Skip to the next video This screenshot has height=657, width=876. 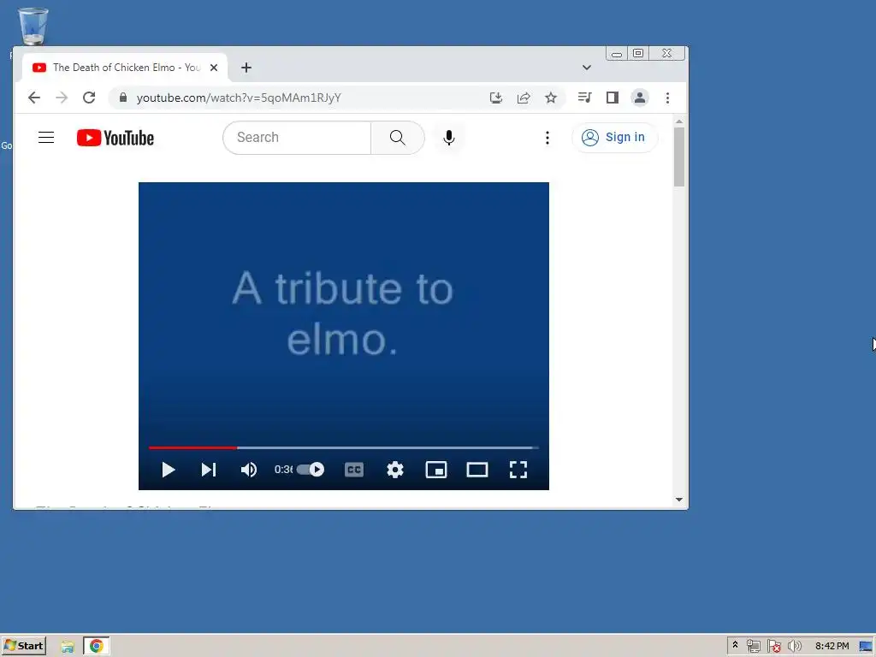coord(209,470)
